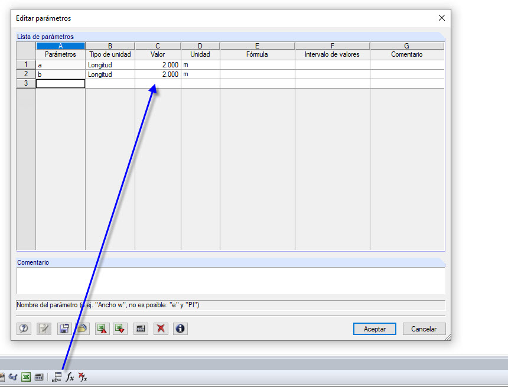Click parameter cell 'b' in row 2
The image size is (508, 387).
[x=61, y=74]
